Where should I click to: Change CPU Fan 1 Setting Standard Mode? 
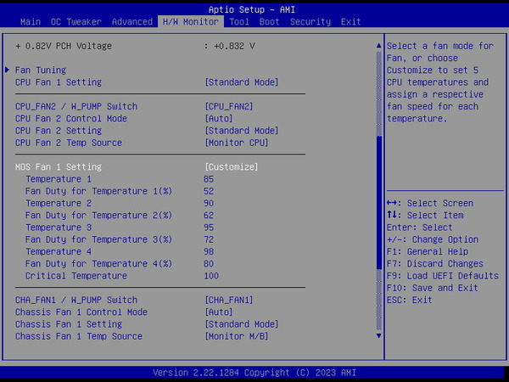point(242,82)
